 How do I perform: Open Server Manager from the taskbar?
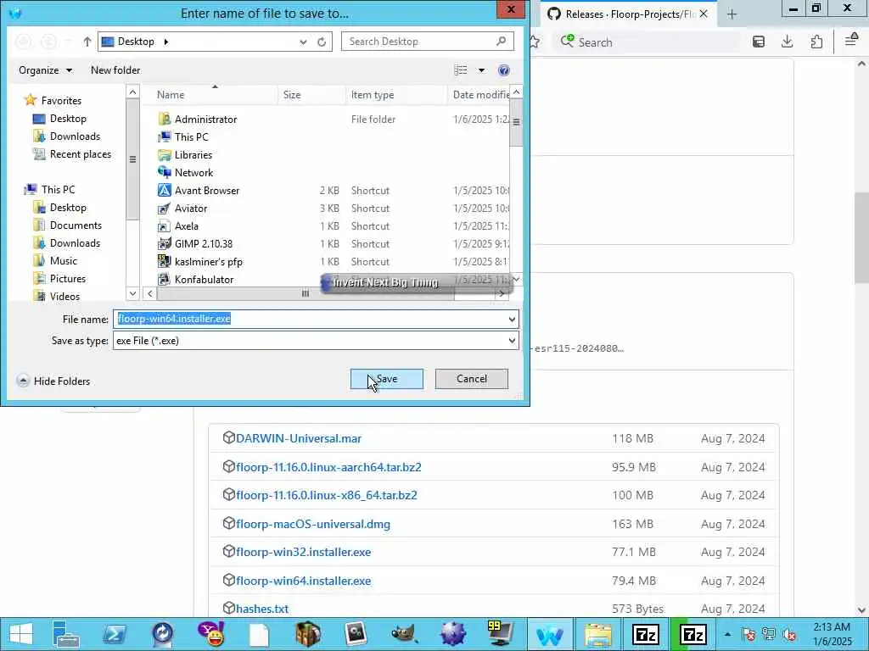pos(66,634)
